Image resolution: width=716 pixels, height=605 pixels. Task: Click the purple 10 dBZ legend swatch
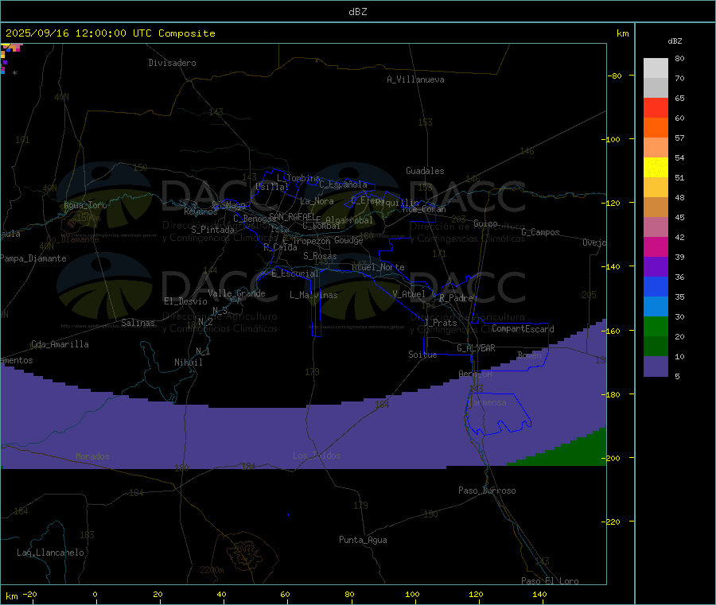[x=656, y=366]
